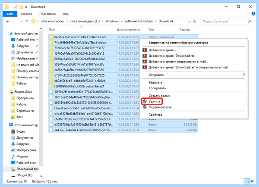The height and width of the screenshot is (187, 259).
Task: Click the Help question mark icon
Action: (x=253, y=14)
